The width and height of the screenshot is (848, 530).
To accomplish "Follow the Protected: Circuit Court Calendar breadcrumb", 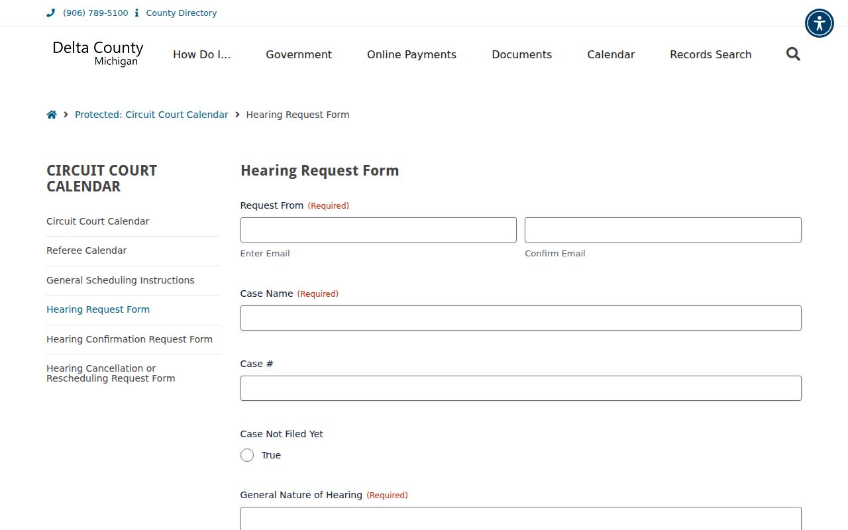I will 151,115.
